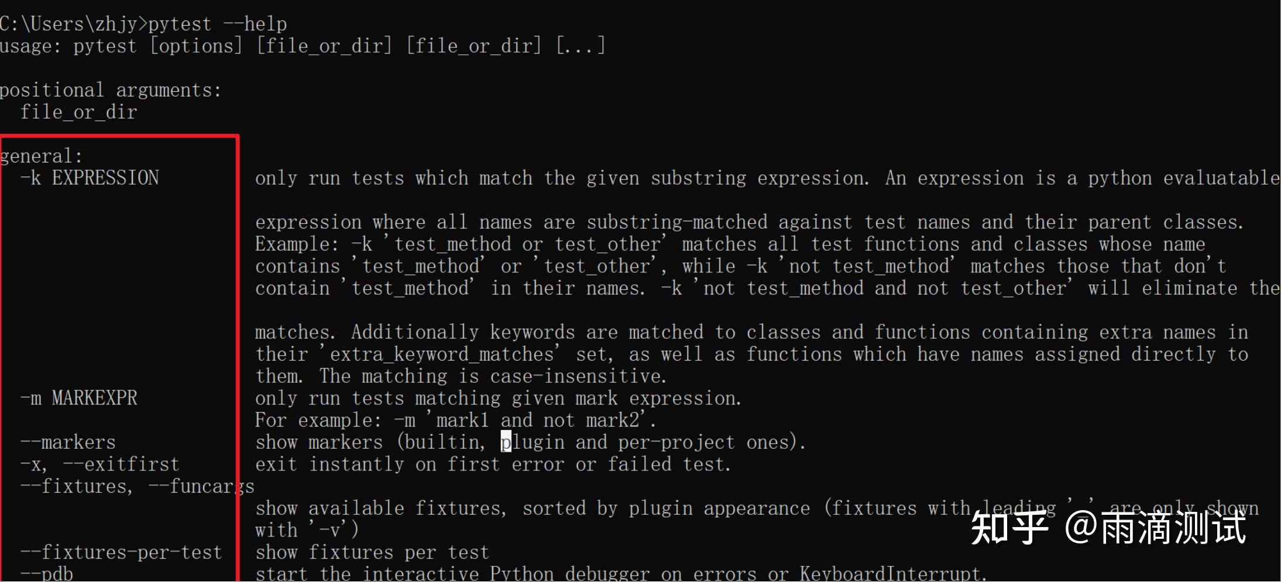The width and height of the screenshot is (1281, 582).
Task: Click the 'show fixtures per test' description
Action: pyautogui.click(x=372, y=552)
